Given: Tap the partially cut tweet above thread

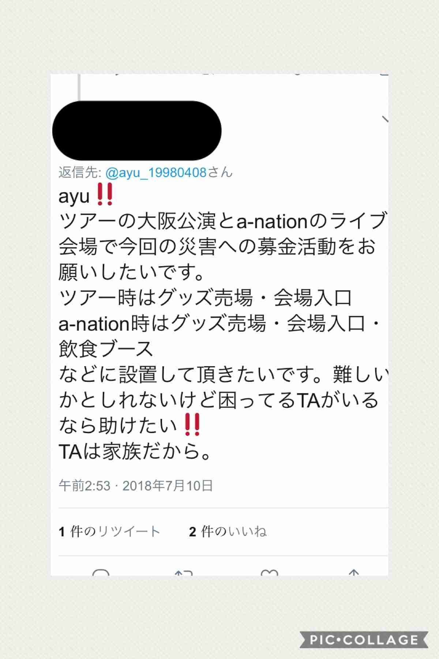Looking at the screenshot, I should pos(234,75).
